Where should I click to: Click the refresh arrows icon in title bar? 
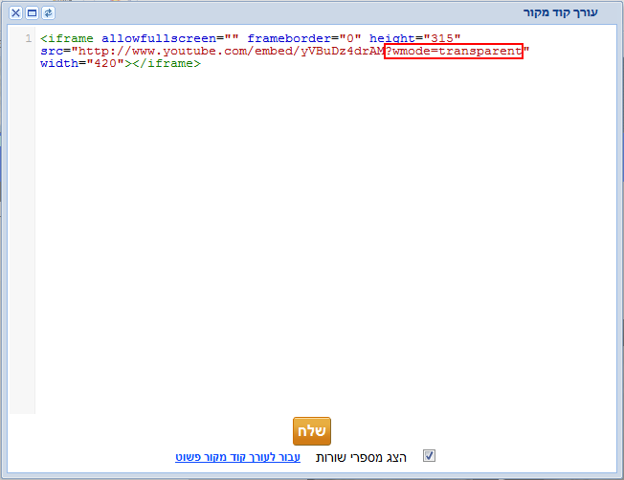coord(48,13)
